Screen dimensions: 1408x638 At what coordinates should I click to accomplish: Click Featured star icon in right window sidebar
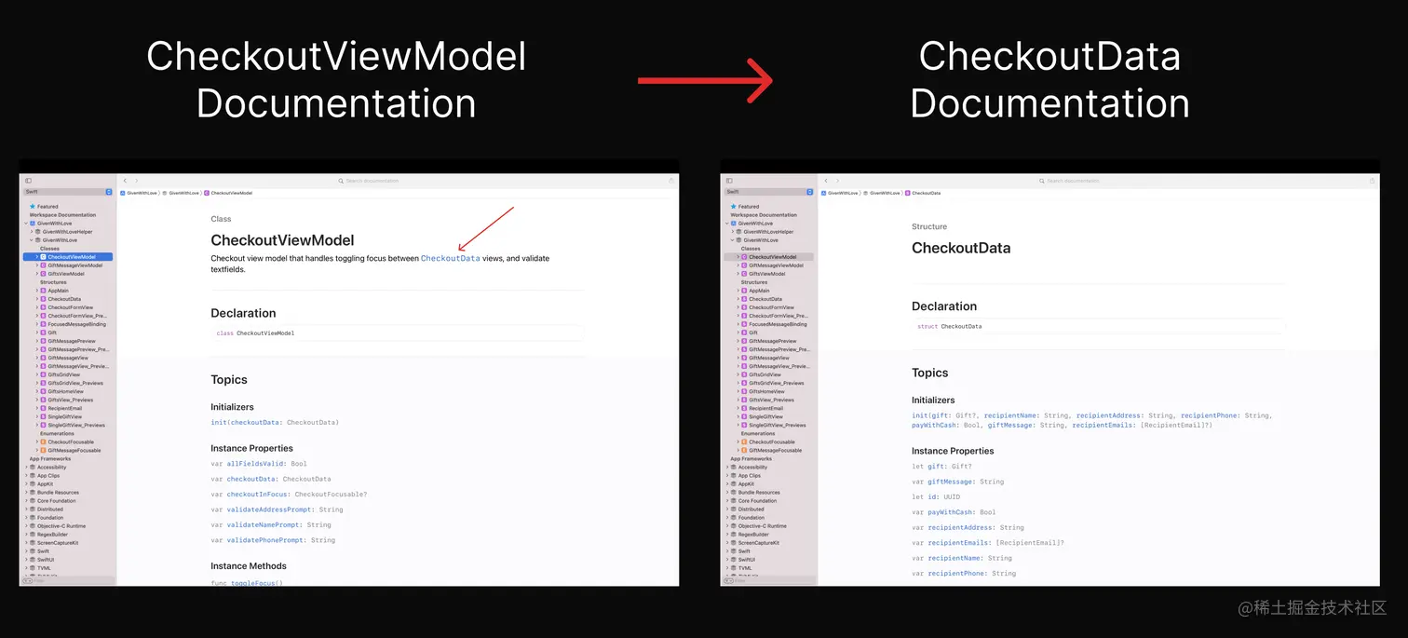(734, 207)
